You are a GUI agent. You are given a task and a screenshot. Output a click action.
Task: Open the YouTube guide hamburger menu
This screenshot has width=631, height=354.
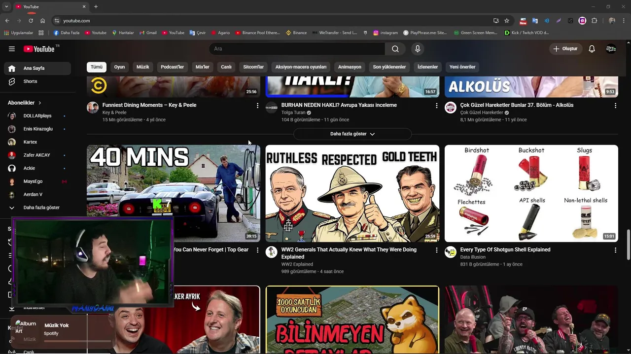[12, 49]
